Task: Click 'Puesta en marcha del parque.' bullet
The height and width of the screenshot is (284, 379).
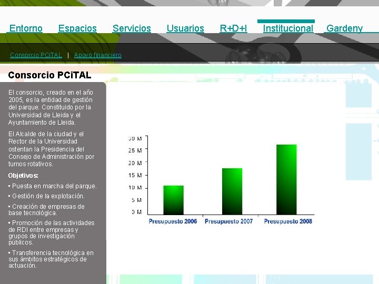Action: [x=53, y=186]
